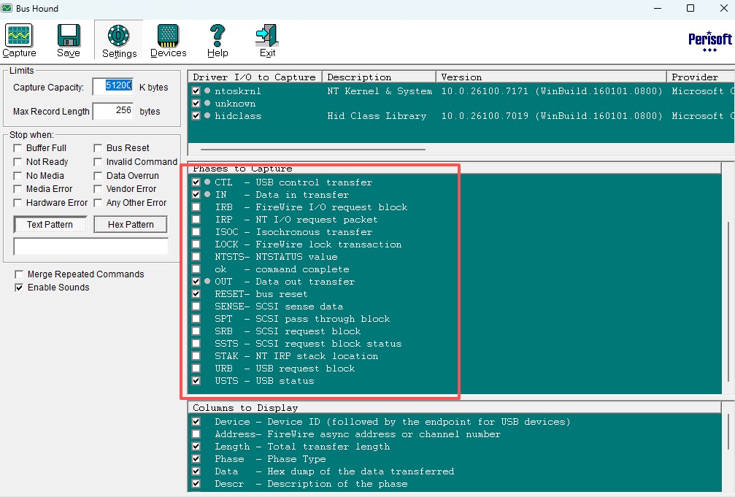Click the Exit door icon
This screenshot has width=735, height=497.
(x=267, y=40)
